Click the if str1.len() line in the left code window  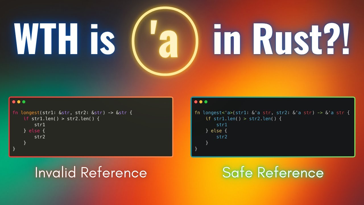pos(61,119)
